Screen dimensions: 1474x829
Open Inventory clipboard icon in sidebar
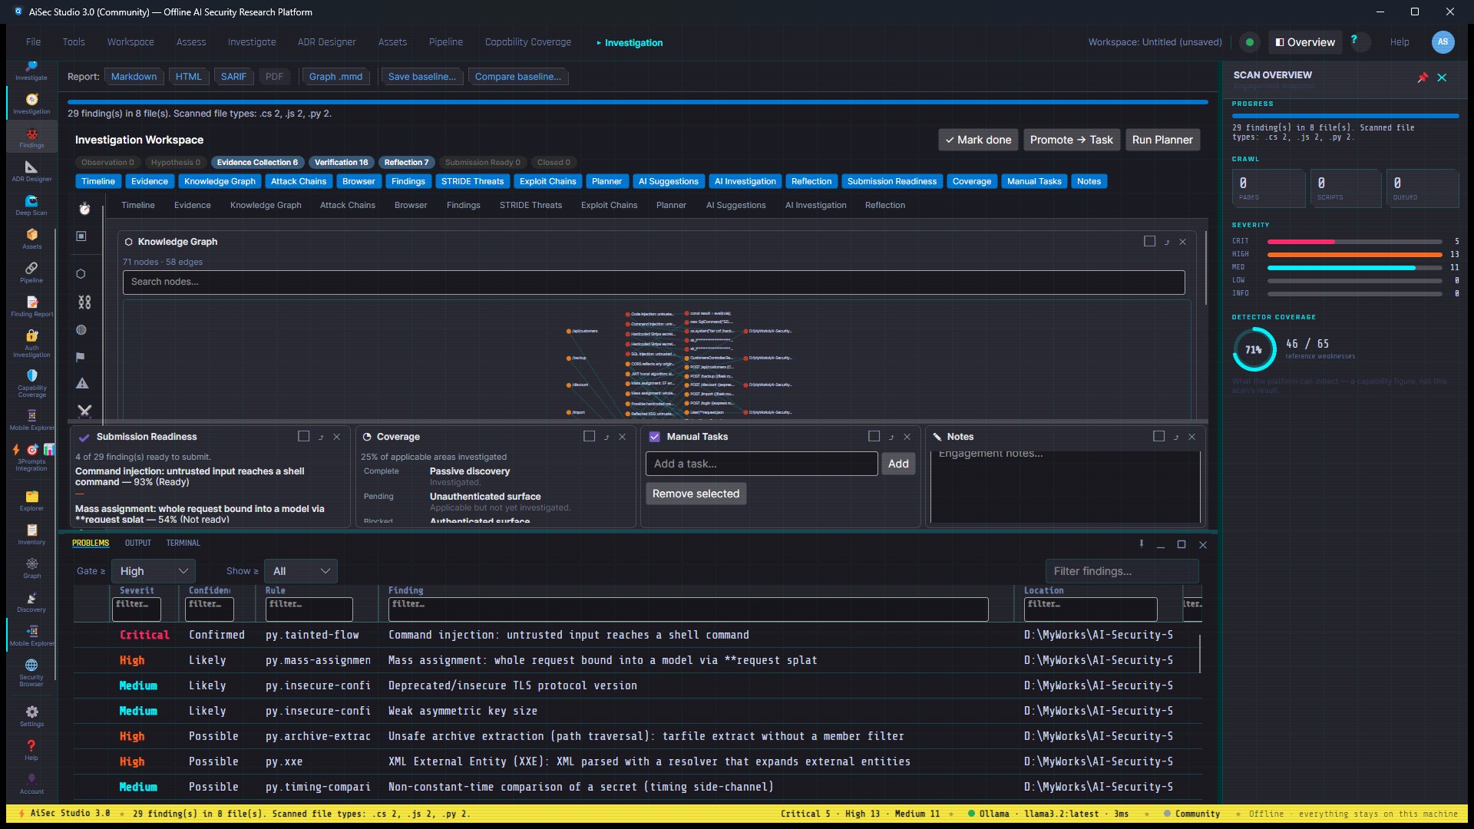(x=31, y=535)
